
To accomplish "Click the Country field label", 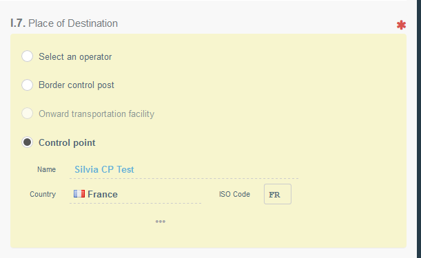I will (43, 194).
